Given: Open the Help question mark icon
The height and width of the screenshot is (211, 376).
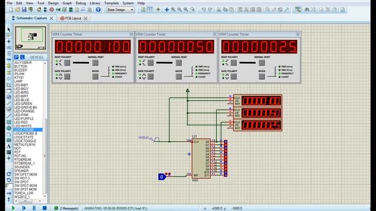Looking at the screenshot, I should [98, 10].
